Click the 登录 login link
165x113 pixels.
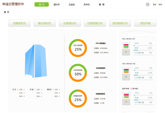pyautogui.click(x=154, y=4)
